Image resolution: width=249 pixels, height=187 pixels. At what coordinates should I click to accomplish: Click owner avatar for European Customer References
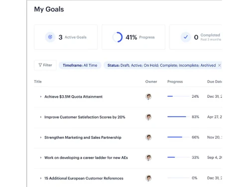[148, 178]
